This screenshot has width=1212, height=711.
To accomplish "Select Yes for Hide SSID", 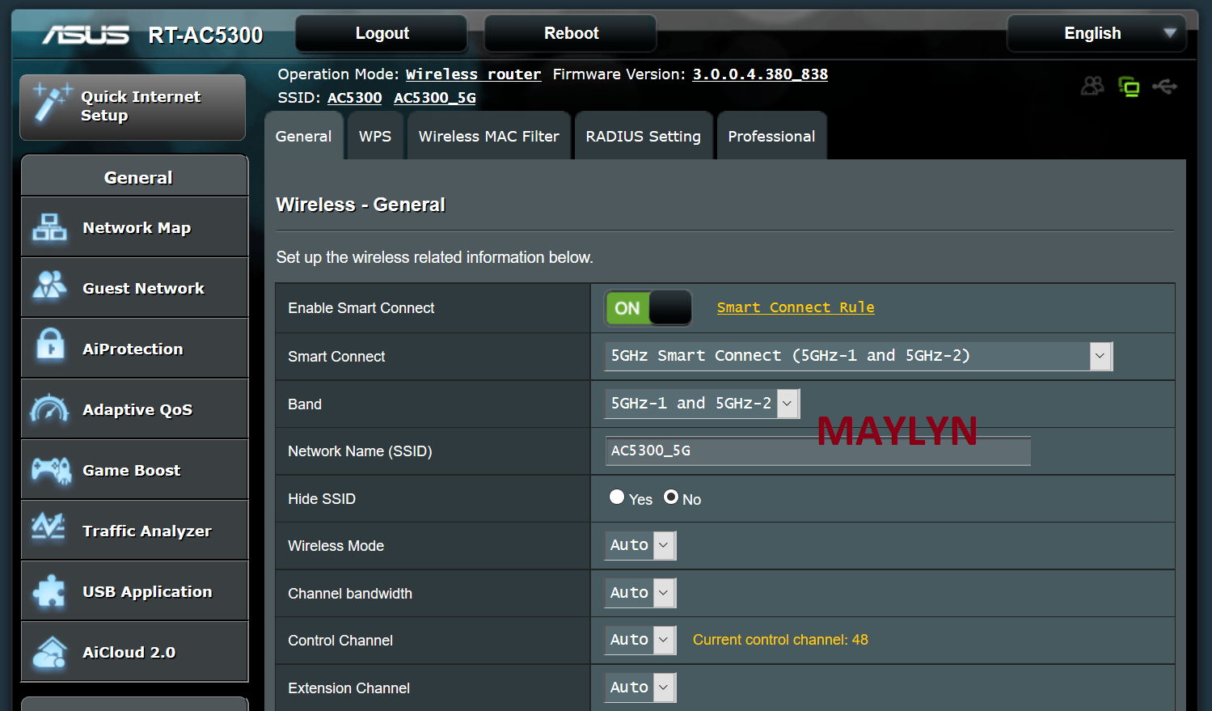I will tap(617, 497).
